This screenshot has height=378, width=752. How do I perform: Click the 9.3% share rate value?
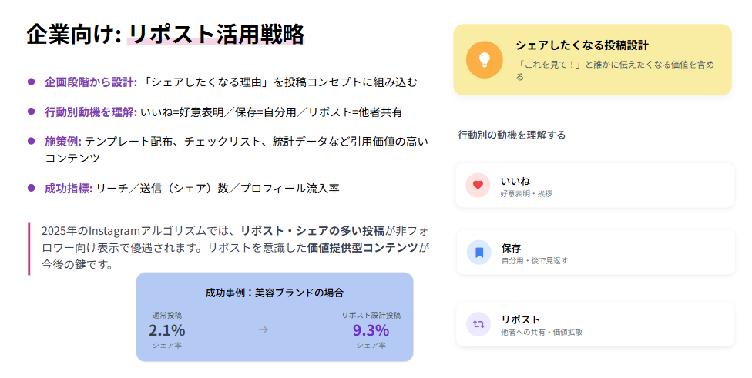click(x=371, y=330)
